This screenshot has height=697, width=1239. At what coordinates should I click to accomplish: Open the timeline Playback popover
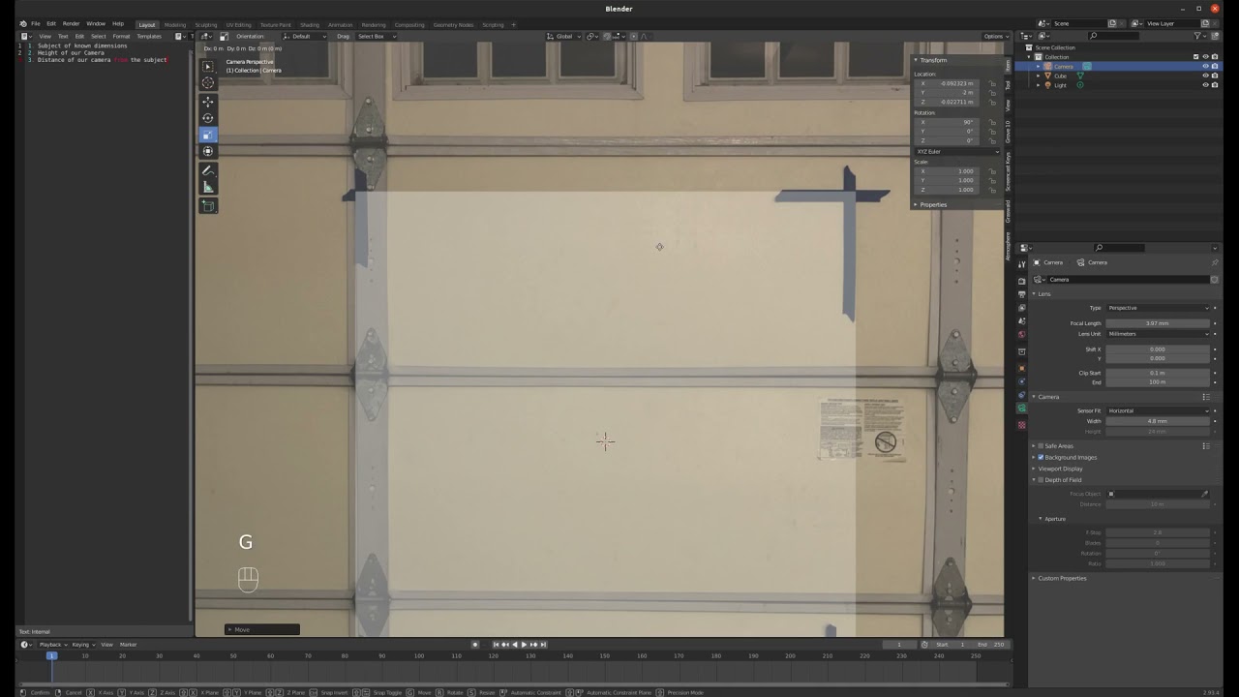pos(51,645)
